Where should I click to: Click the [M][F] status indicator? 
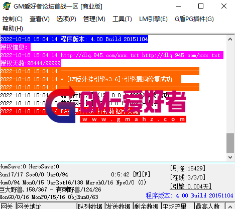[142, 174]
